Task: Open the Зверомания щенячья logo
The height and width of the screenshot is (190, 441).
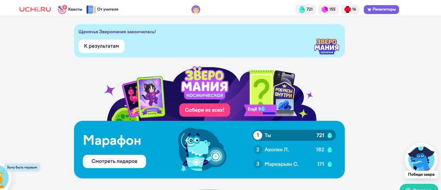Action: pyautogui.click(x=327, y=46)
